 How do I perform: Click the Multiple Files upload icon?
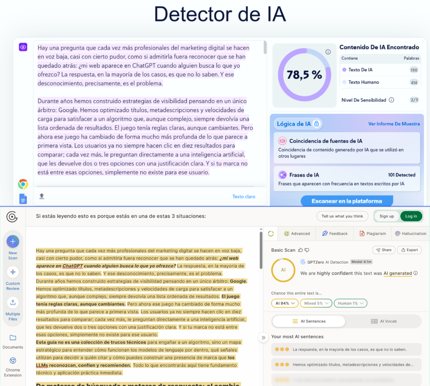coord(13,303)
